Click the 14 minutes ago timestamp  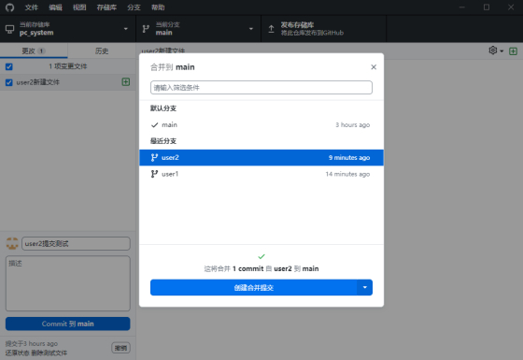347,174
